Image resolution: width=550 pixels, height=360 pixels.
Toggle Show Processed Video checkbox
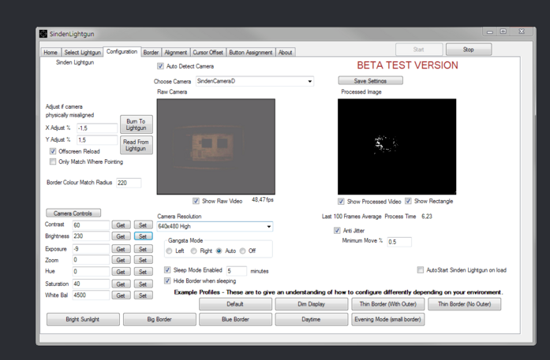click(341, 202)
